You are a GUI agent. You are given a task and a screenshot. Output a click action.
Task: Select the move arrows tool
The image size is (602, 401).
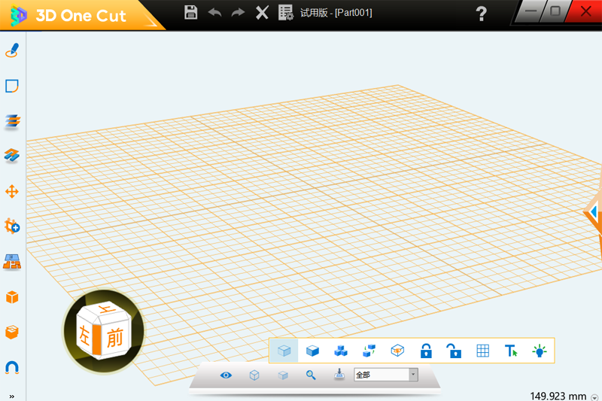pos(12,191)
